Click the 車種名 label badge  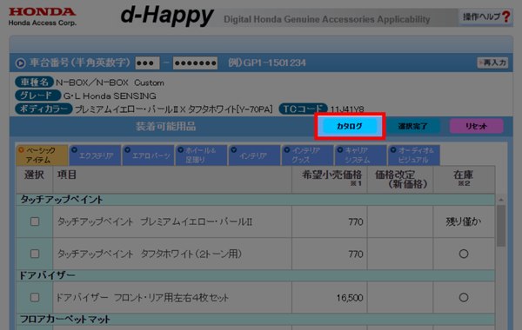34,82
